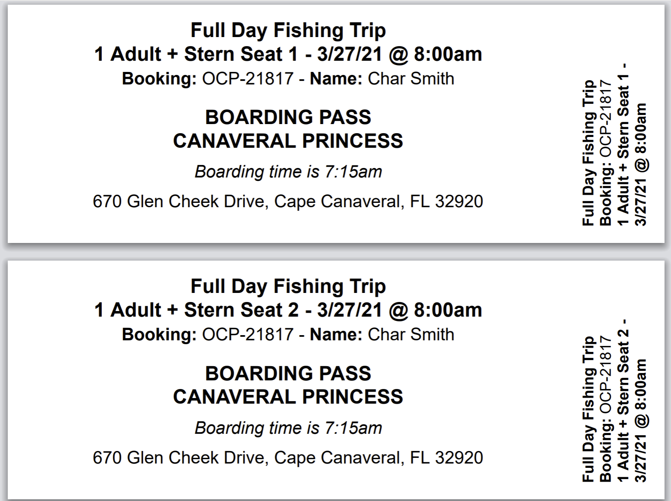Image resolution: width=671 pixels, height=501 pixels.
Task: Click the Name Char Smith on second ticket
Action: 382,335
